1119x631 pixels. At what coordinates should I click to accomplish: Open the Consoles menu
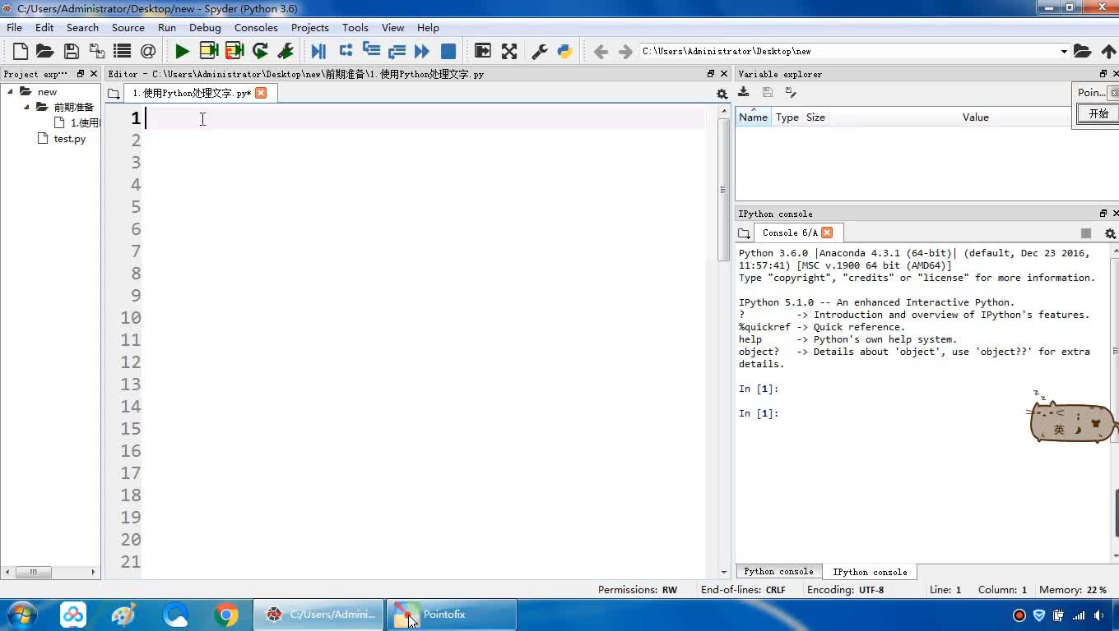click(256, 27)
